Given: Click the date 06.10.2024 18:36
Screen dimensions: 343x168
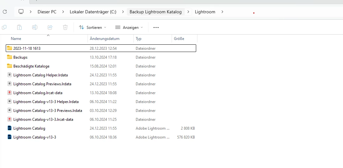Looking at the screenshot, I should pos(103,137).
